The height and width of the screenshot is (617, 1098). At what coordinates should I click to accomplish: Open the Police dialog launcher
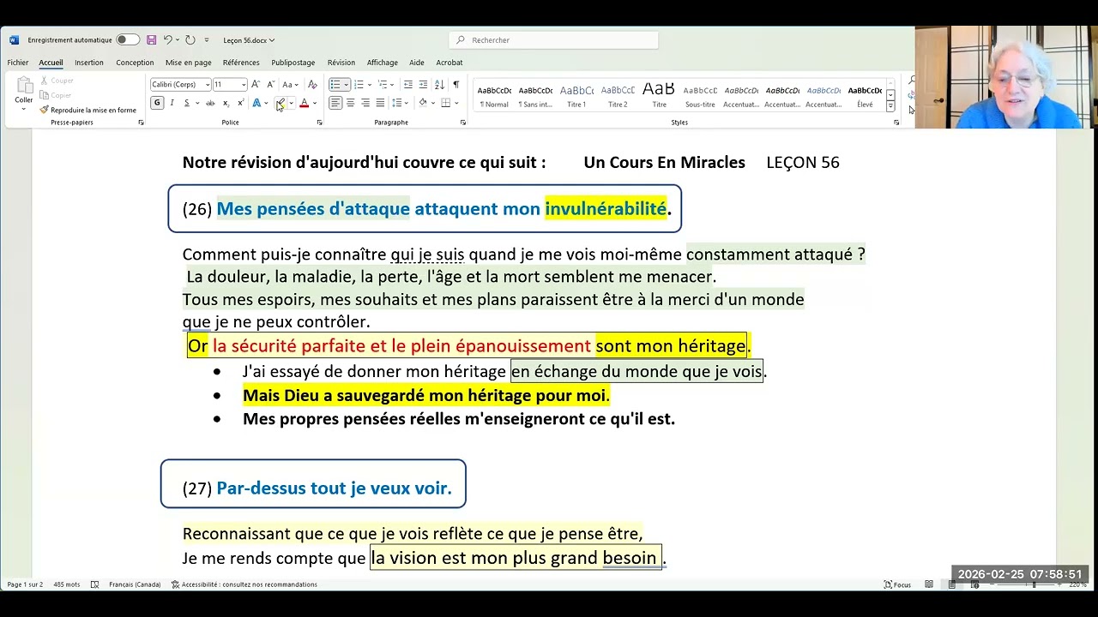319,123
